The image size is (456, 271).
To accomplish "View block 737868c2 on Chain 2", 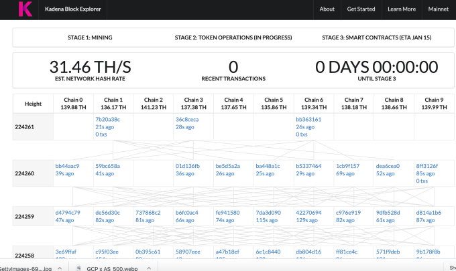I will click(x=148, y=213).
